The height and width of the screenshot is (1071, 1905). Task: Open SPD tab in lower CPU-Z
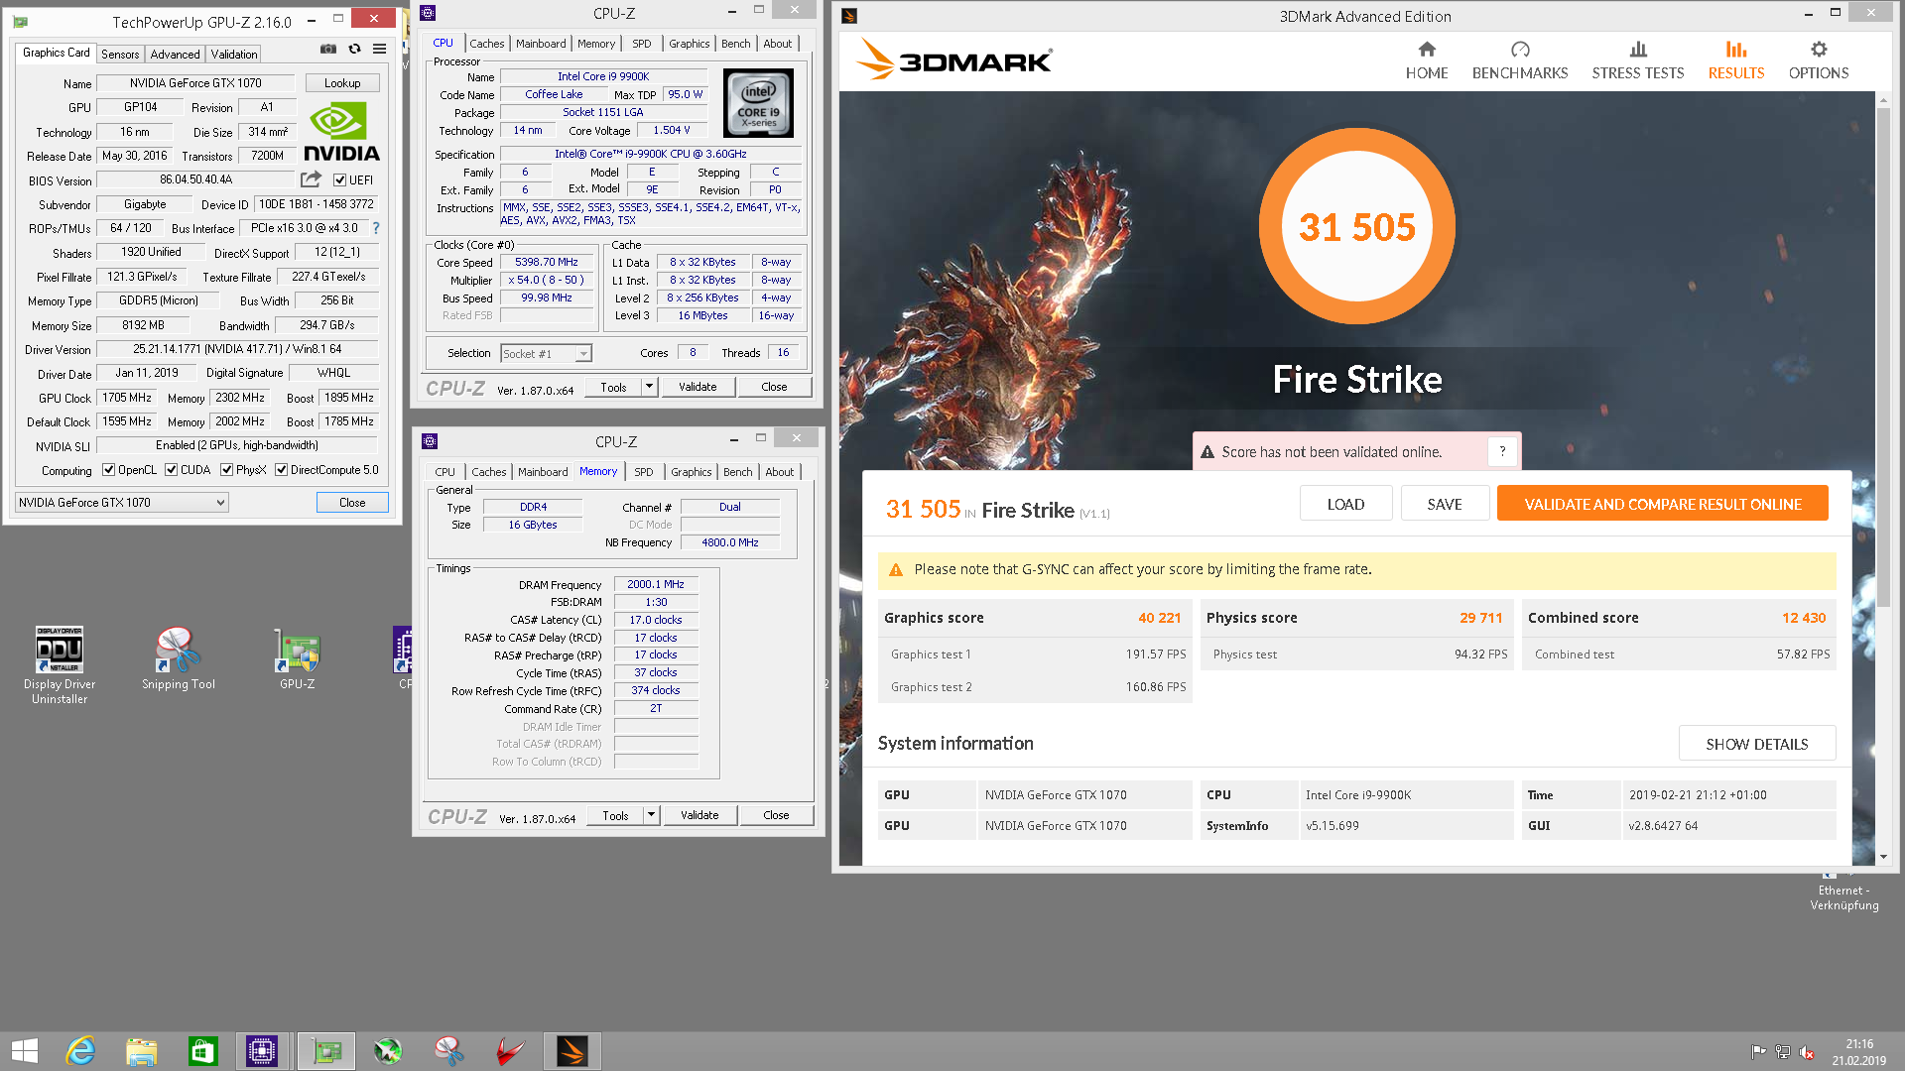644,472
